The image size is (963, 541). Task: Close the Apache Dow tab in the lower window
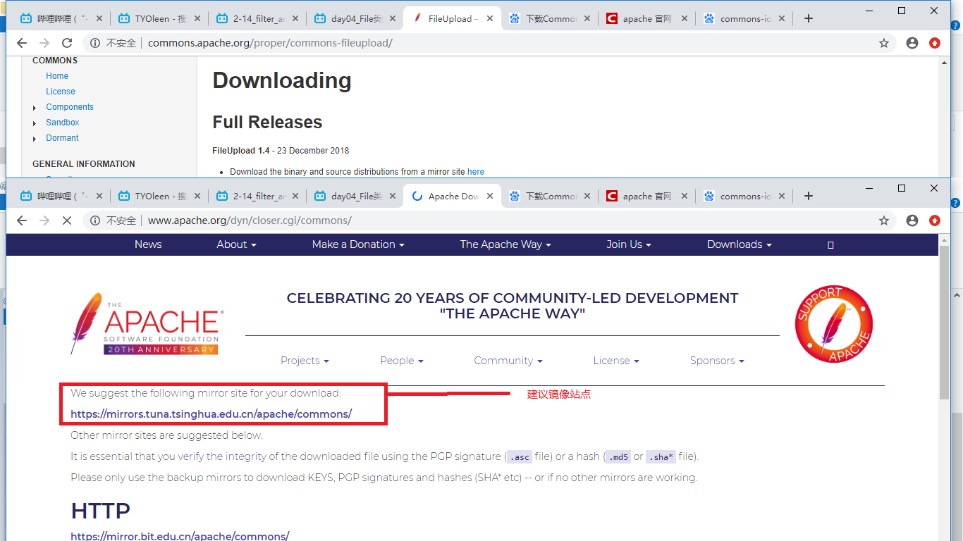tap(489, 196)
